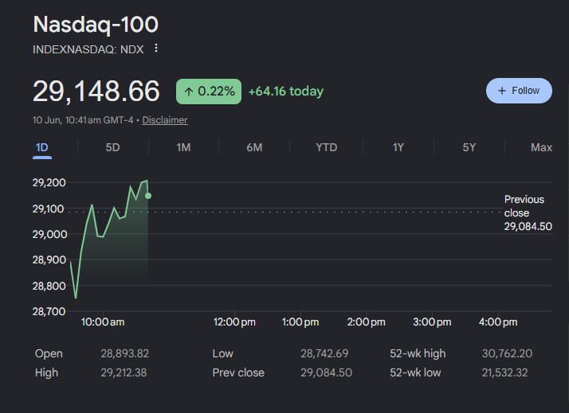
Task: Click the 10:00 am axis label
Action: click(x=103, y=322)
